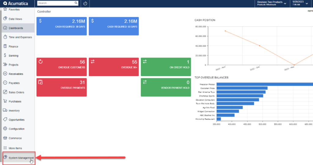Click the Configuration gear icon
Image resolution: width=313 pixels, height=165 pixels.
(5, 128)
